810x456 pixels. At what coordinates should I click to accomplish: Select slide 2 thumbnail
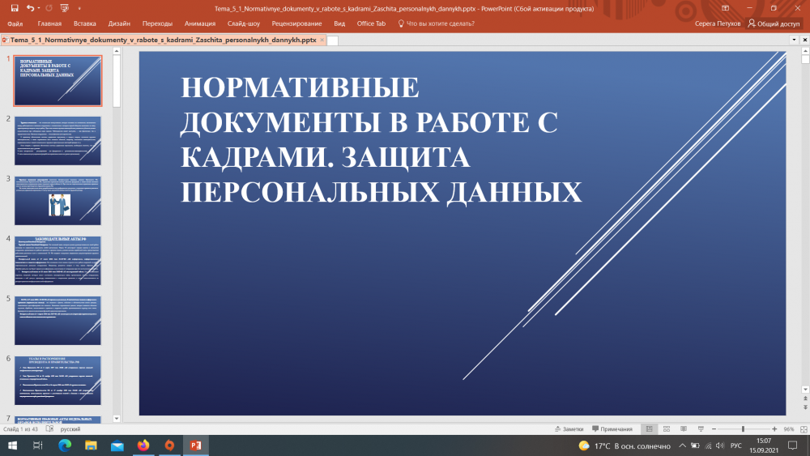58,141
